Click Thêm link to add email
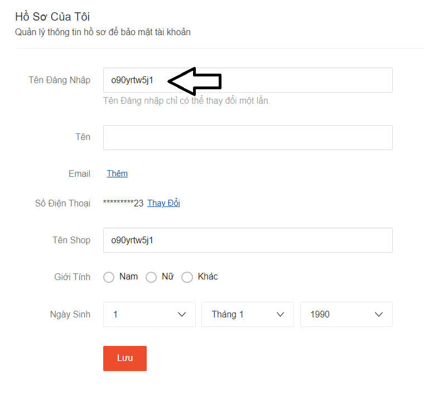This screenshot has width=424, height=419. 117,174
